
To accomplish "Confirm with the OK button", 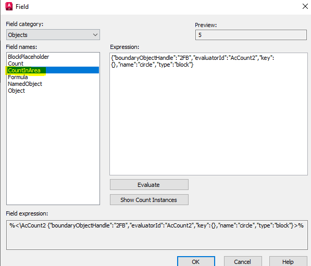I will pos(196,261).
